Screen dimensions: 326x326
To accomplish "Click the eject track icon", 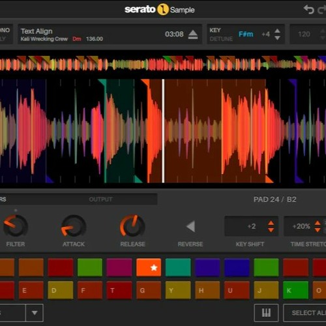I will point(193,35).
